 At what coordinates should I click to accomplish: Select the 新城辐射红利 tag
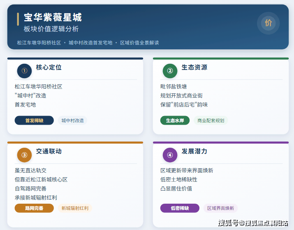pos(75,208)
